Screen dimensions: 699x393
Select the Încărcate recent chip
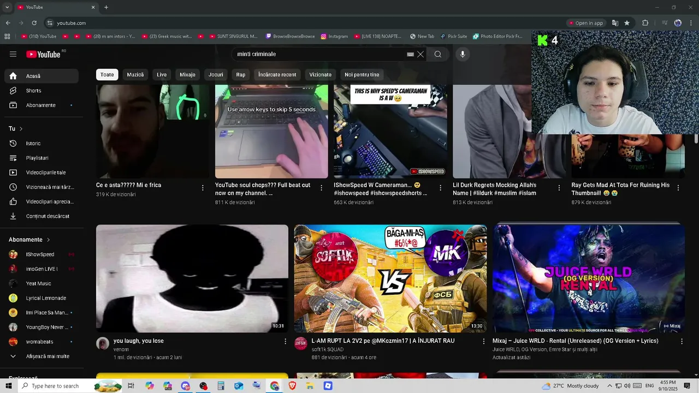(x=277, y=75)
